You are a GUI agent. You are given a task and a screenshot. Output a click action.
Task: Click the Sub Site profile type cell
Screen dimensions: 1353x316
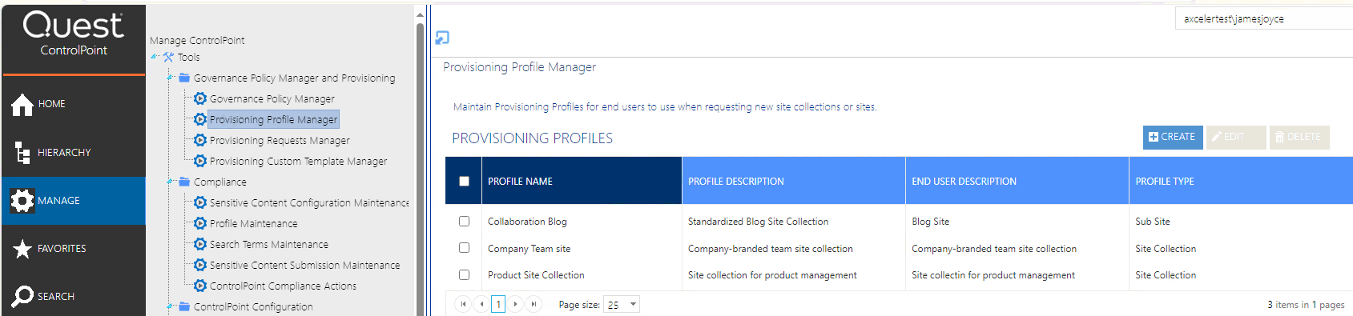click(x=1153, y=222)
